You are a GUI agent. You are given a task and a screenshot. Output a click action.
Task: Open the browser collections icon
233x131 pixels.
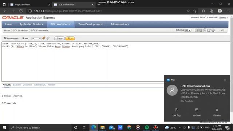(x=211, y=11)
